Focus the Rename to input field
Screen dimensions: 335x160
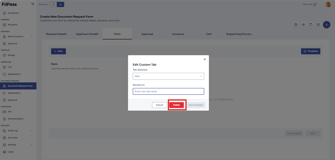[x=168, y=91]
